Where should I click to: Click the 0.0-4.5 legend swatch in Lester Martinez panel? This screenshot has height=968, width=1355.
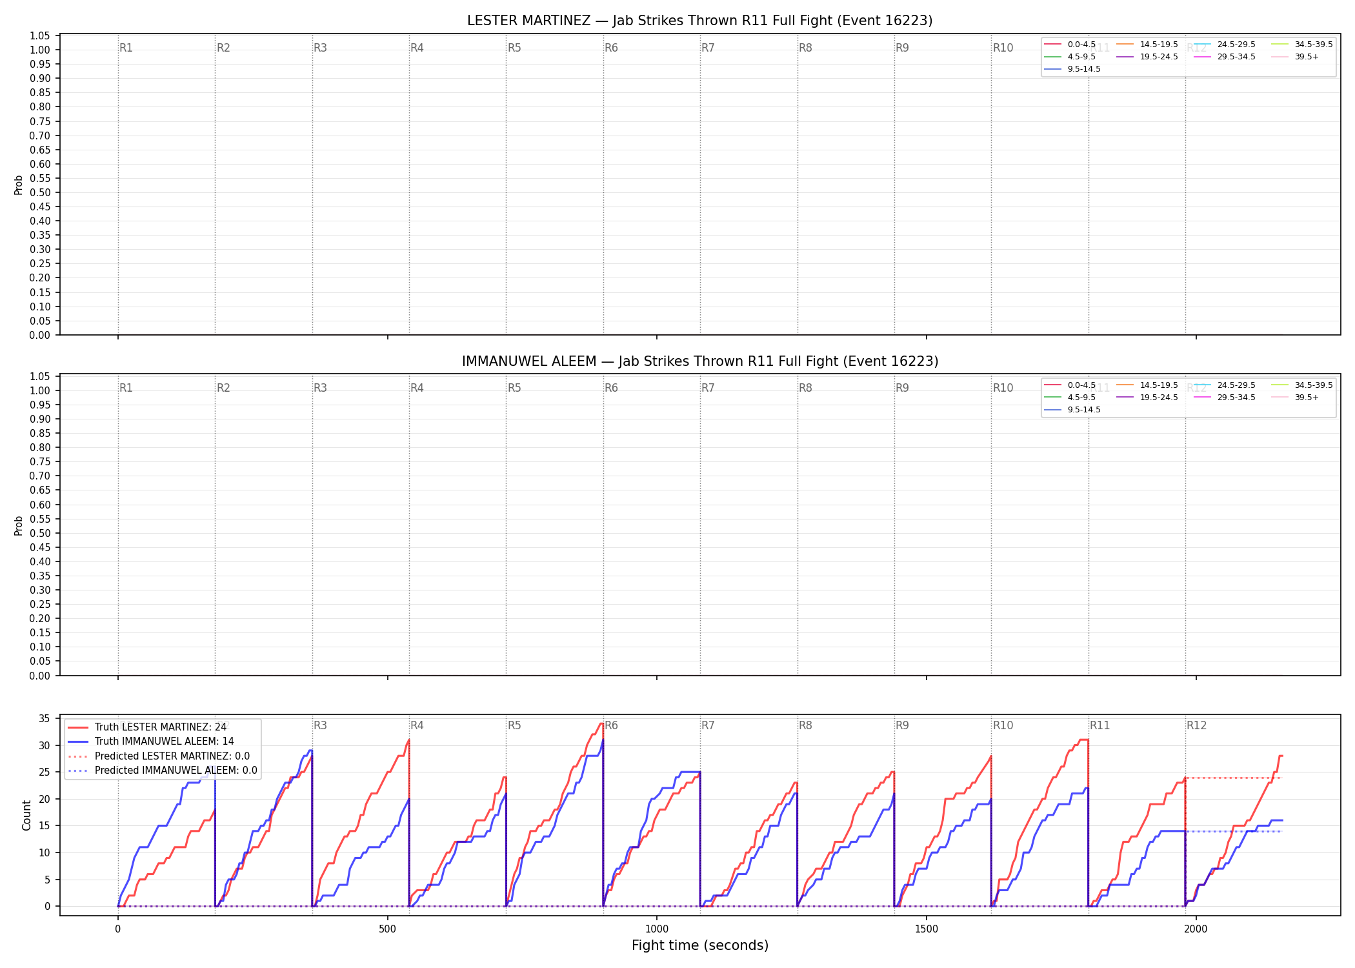tap(1053, 45)
